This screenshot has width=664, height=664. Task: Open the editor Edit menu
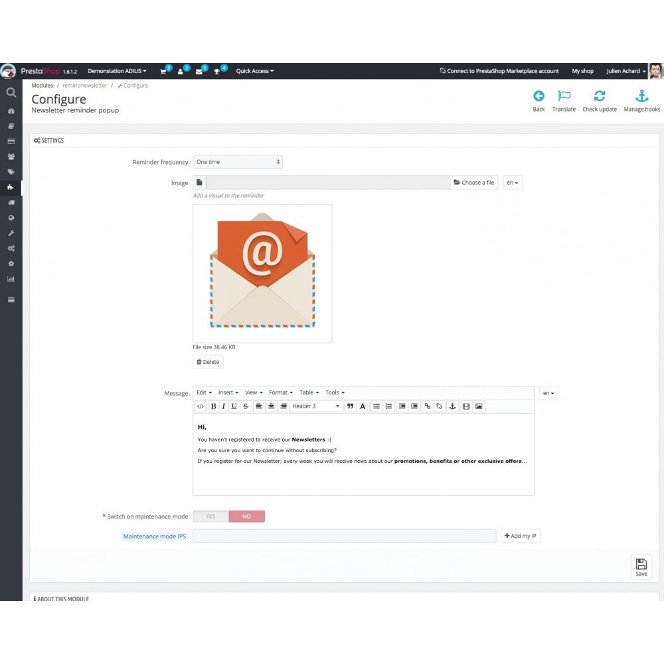coord(204,392)
